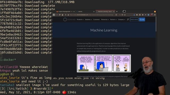Click the padlock site security icon
Viewport: 170px width, 95px height.
68,15
